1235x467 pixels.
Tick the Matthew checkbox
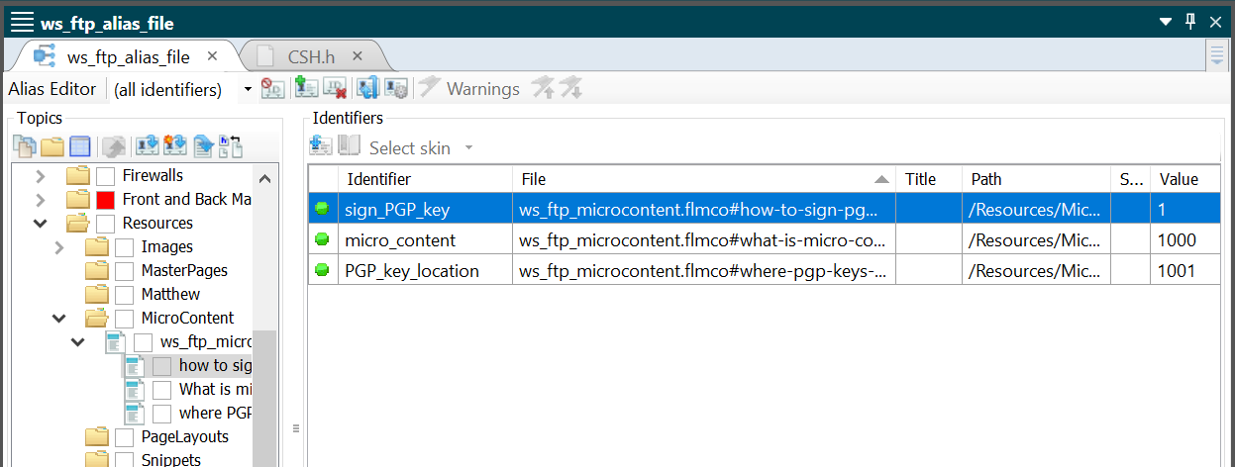click(x=124, y=295)
